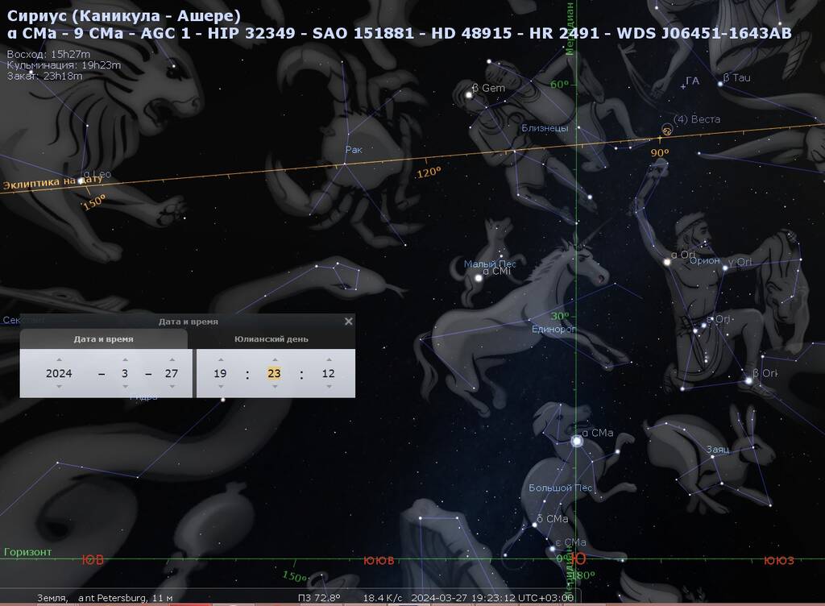Increase the day value 27

pos(172,359)
